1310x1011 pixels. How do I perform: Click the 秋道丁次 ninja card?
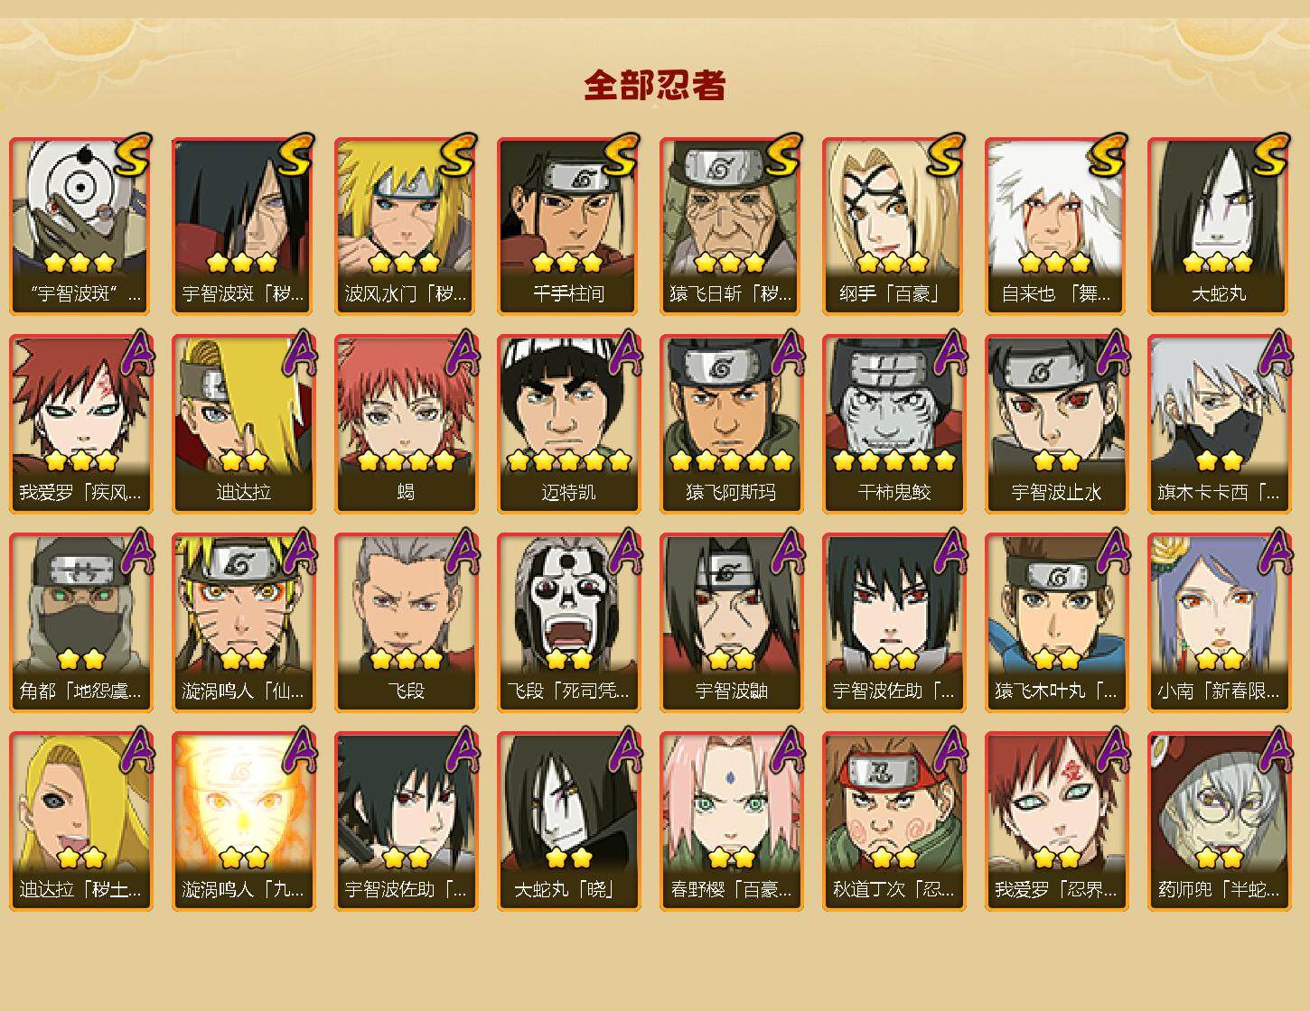894,821
